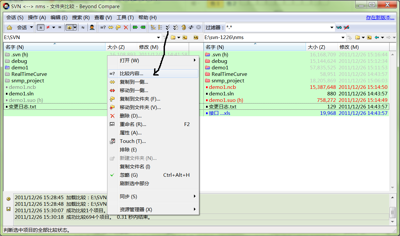The image size is (400, 236).
Task: Choose 删除 (D)... from the context menu
Action: coord(153,116)
